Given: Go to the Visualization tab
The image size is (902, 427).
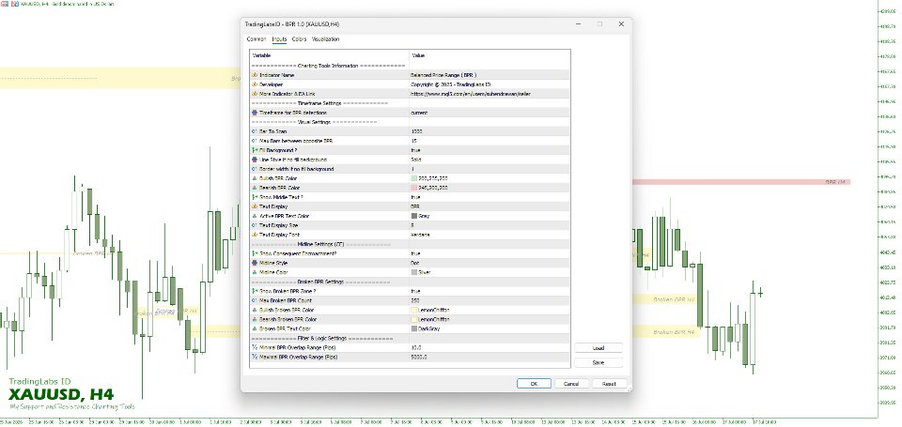Looking at the screenshot, I should click(326, 39).
